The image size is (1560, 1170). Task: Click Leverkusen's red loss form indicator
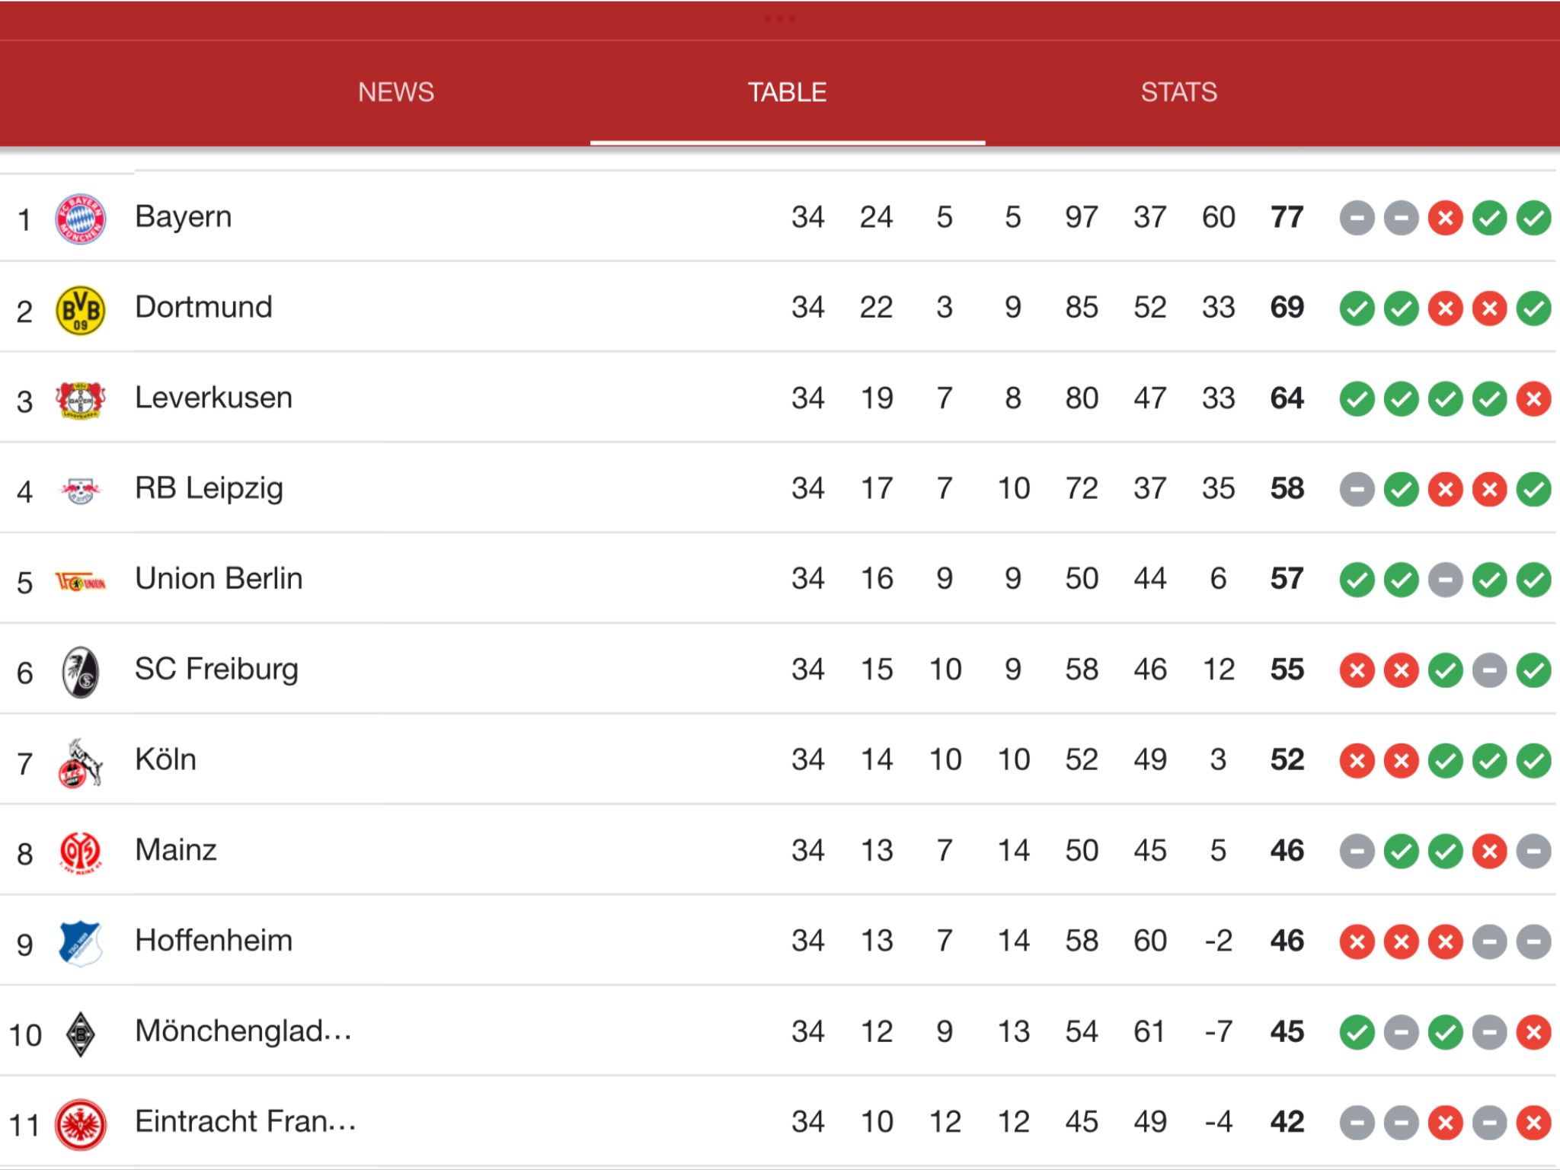click(1533, 399)
